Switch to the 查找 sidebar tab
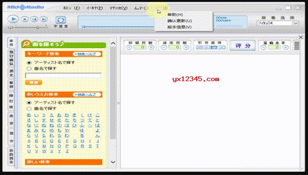 pyautogui.click(x=11, y=42)
